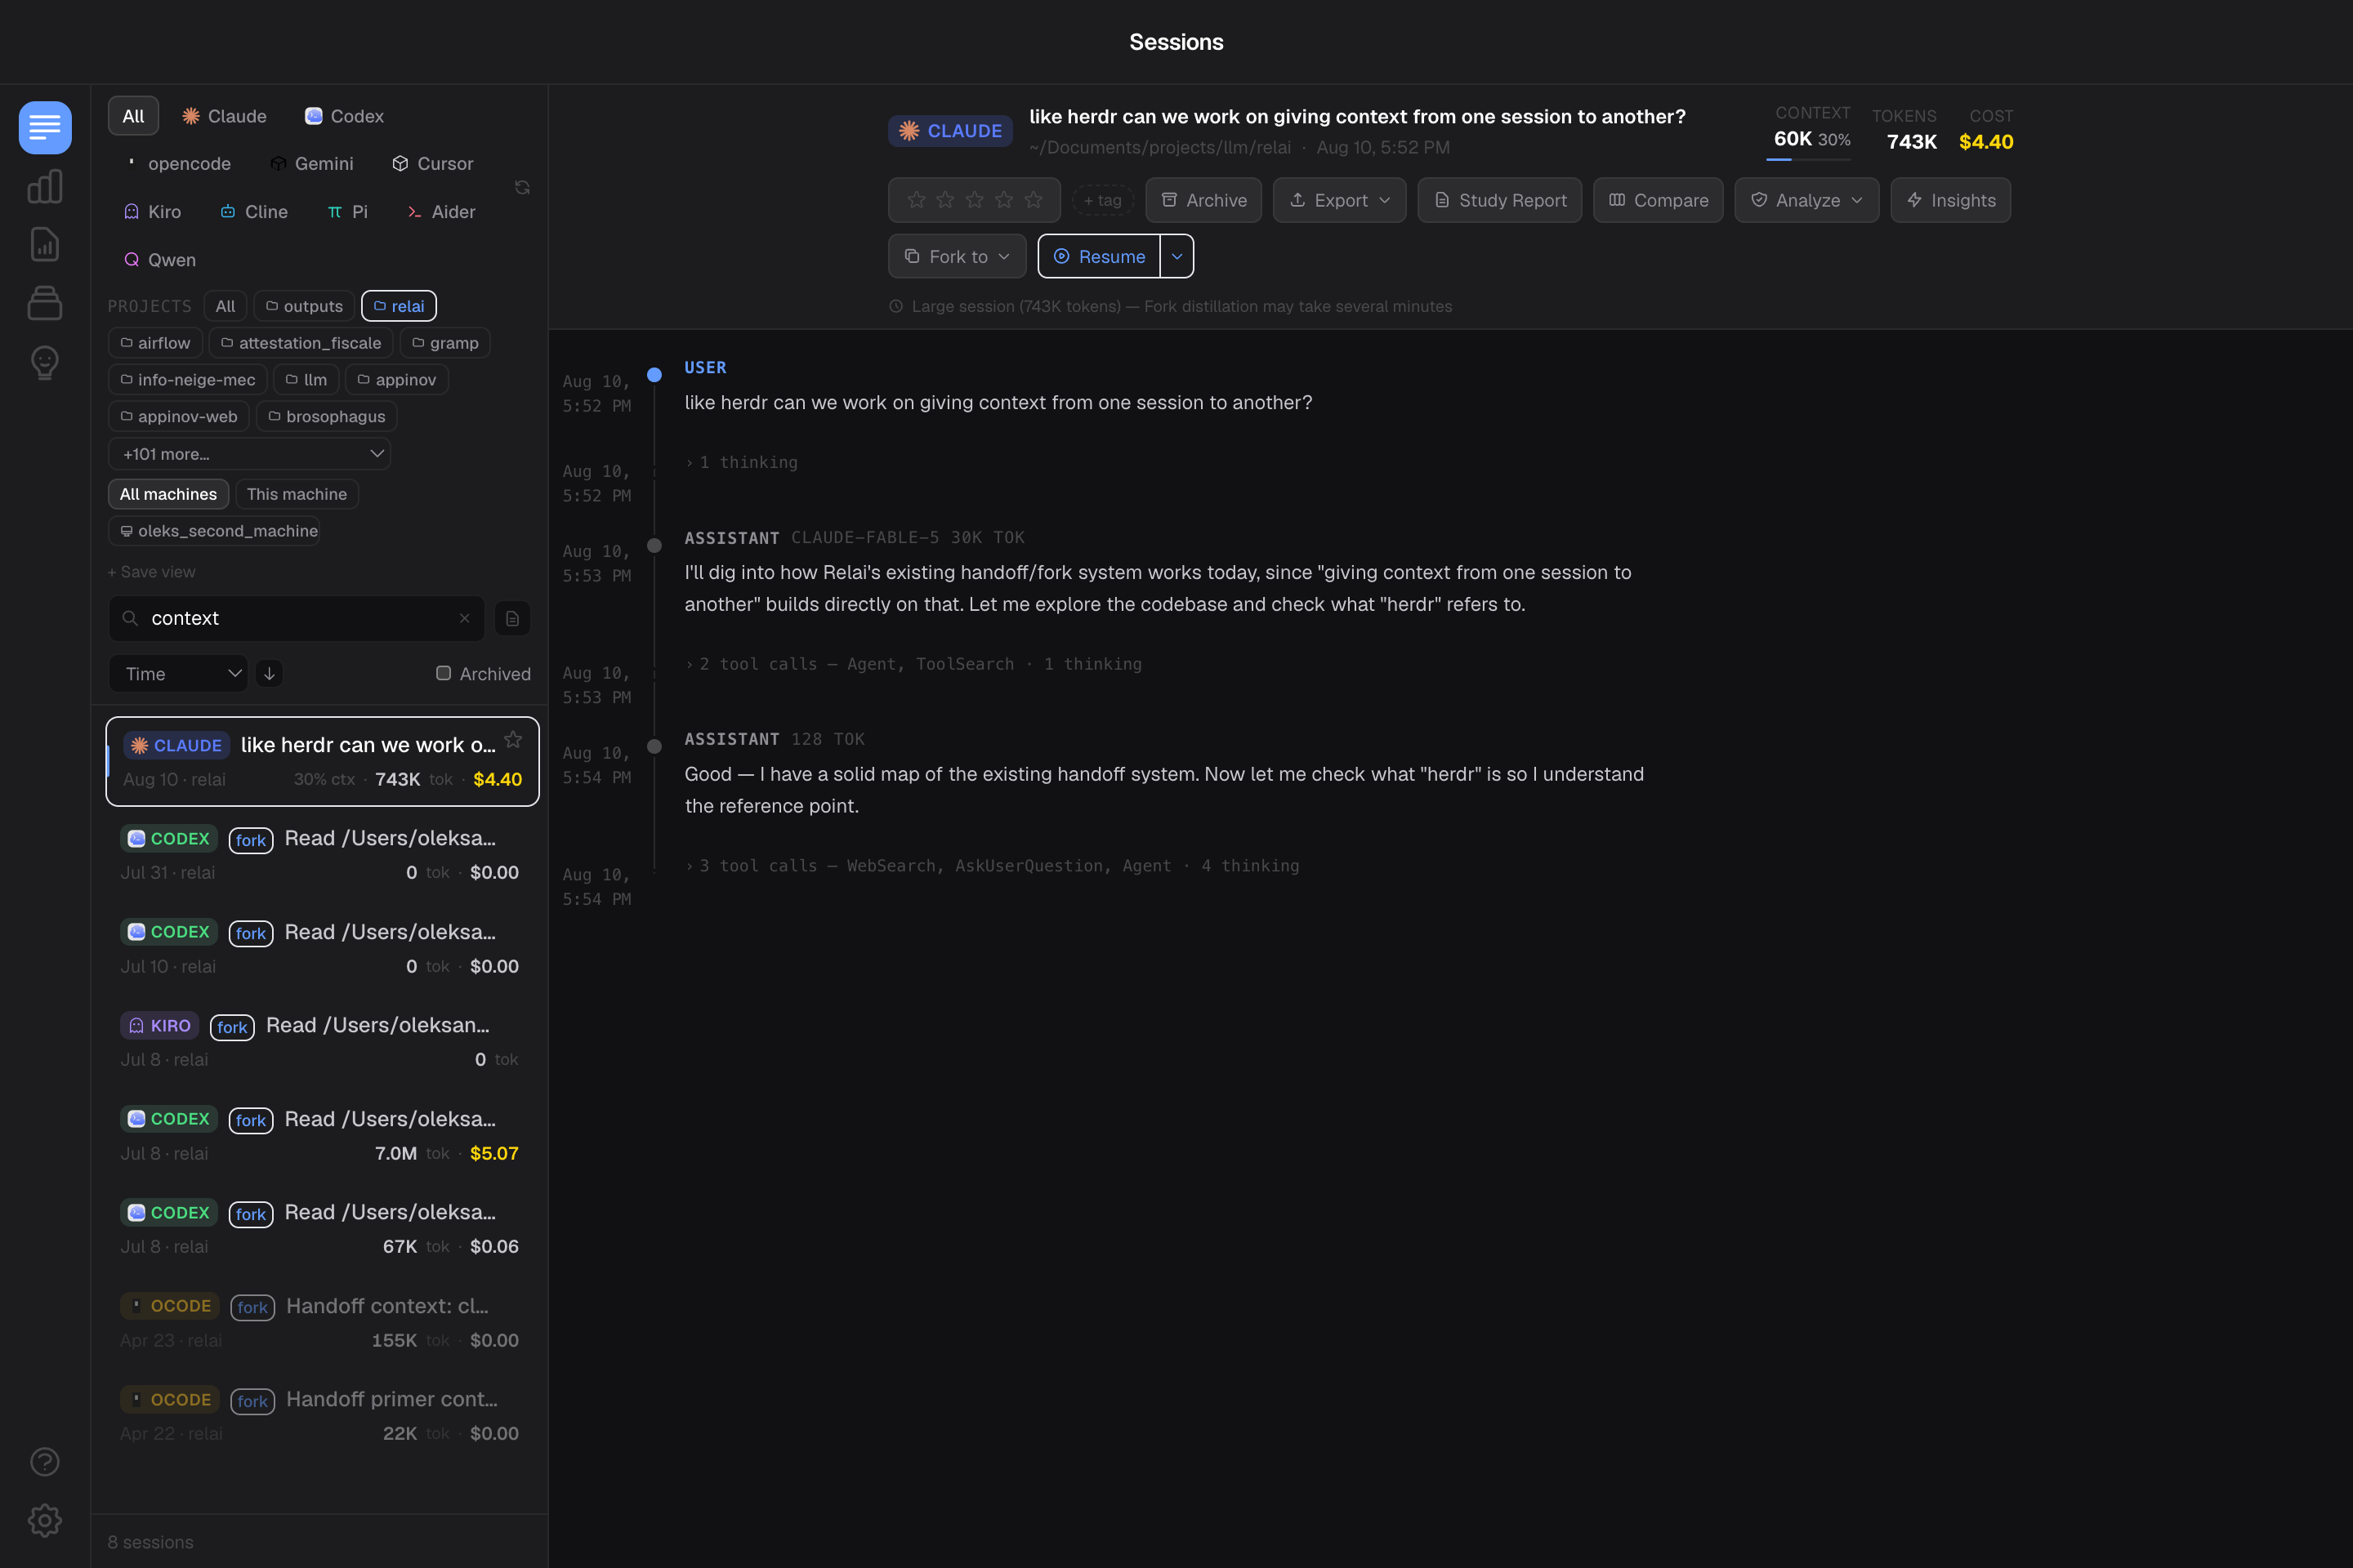Toggle the relai project filter
The image size is (2353, 1568).
click(398, 306)
